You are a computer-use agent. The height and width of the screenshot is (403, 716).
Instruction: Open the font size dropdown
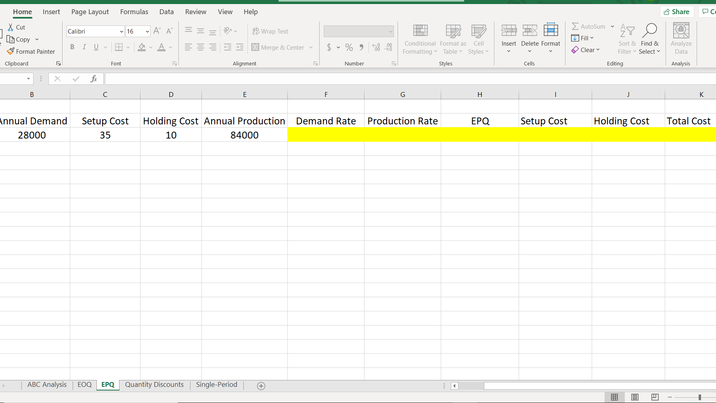coord(147,31)
